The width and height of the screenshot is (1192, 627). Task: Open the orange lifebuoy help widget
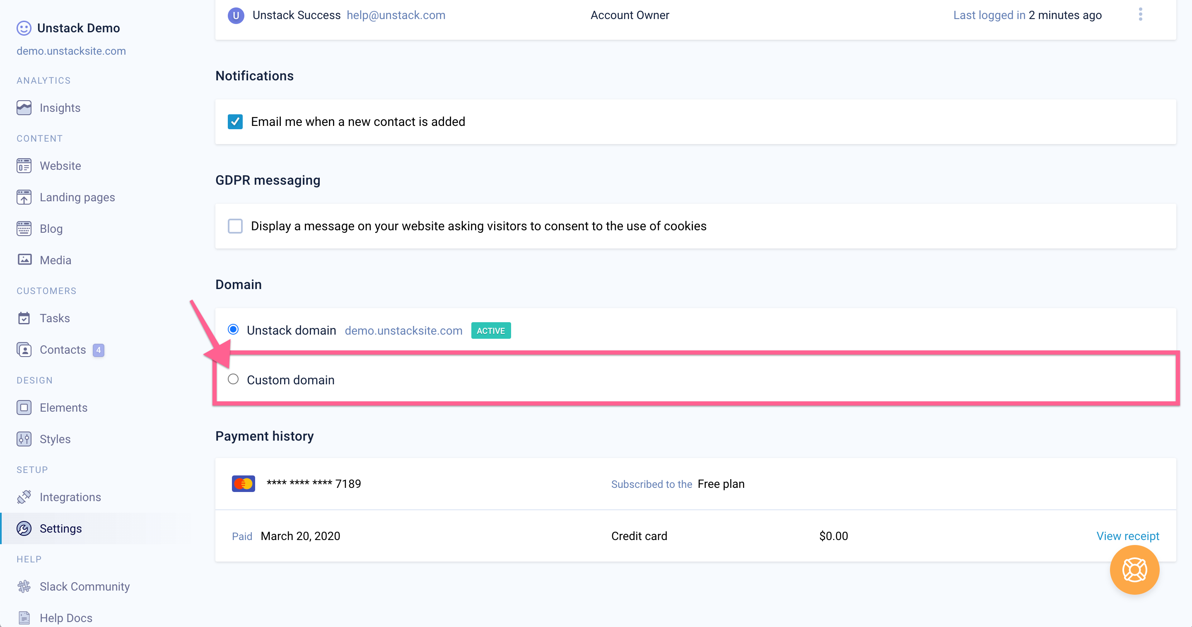click(1134, 570)
